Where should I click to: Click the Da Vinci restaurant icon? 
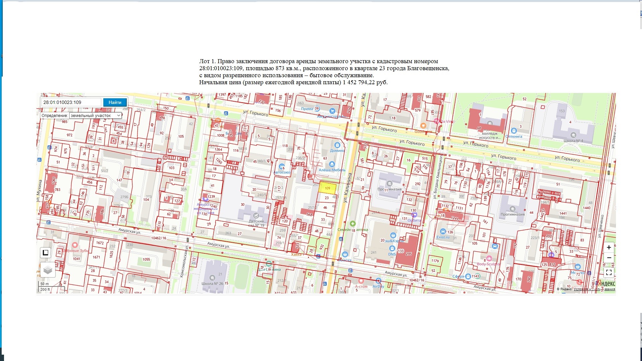[436, 121]
